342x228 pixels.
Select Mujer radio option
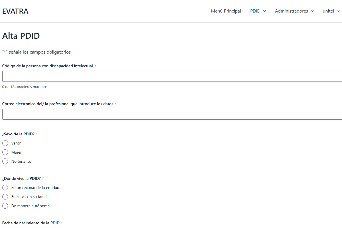5,152
